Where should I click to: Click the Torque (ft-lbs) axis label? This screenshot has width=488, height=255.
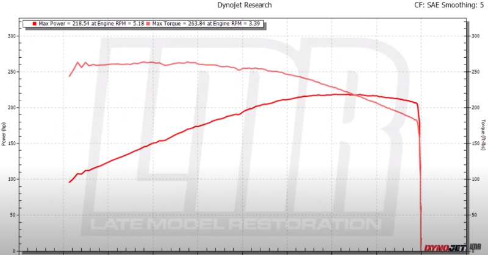(483, 134)
